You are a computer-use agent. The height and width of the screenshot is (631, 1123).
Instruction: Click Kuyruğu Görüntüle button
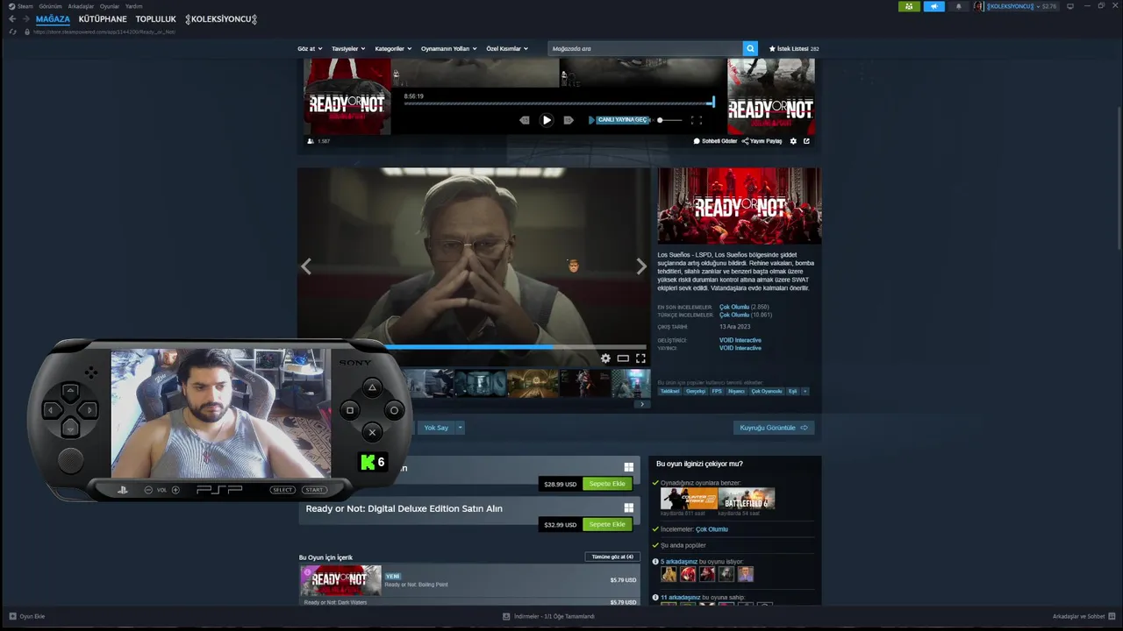[x=773, y=428]
